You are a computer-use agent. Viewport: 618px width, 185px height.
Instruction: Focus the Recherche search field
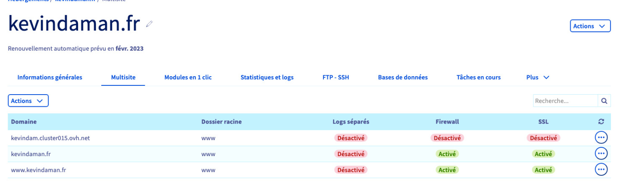565,101
